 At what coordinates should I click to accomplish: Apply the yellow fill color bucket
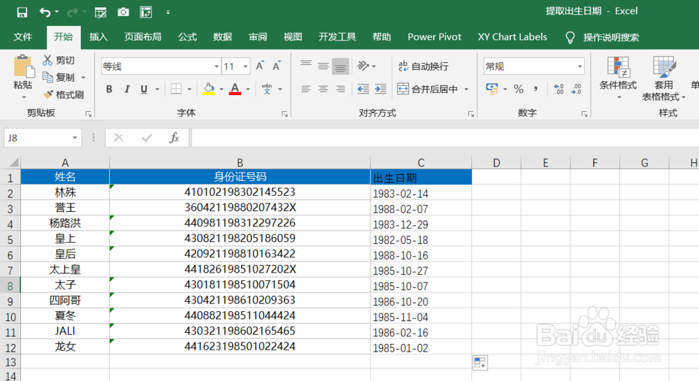click(208, 89)
